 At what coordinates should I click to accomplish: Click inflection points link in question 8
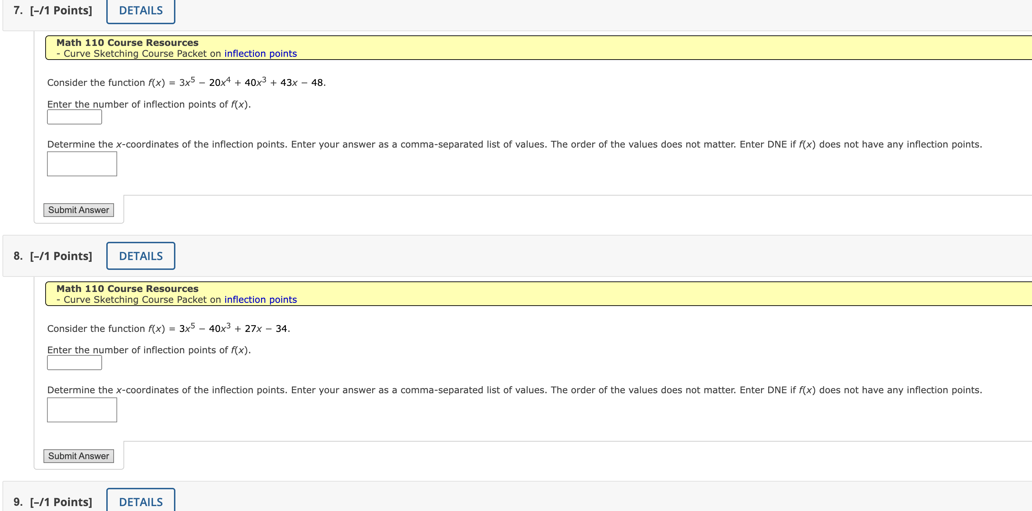coord(260,300)
